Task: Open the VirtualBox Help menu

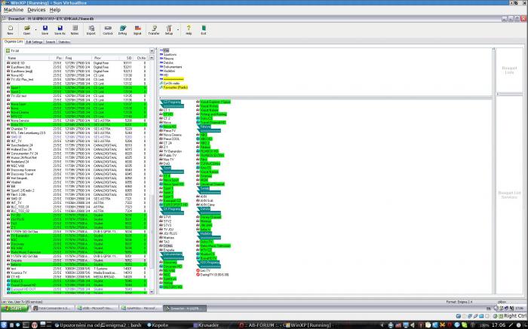Action: pyautogui.click(x=55, y=10)
